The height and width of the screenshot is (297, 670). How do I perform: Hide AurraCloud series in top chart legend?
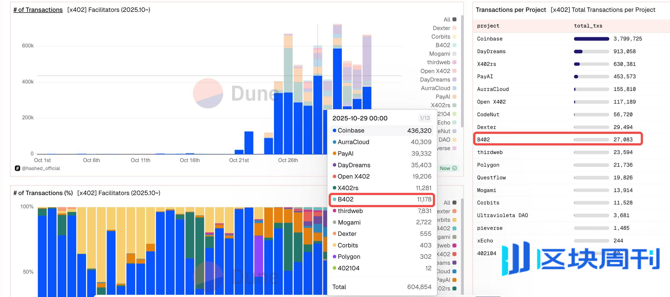435,88
